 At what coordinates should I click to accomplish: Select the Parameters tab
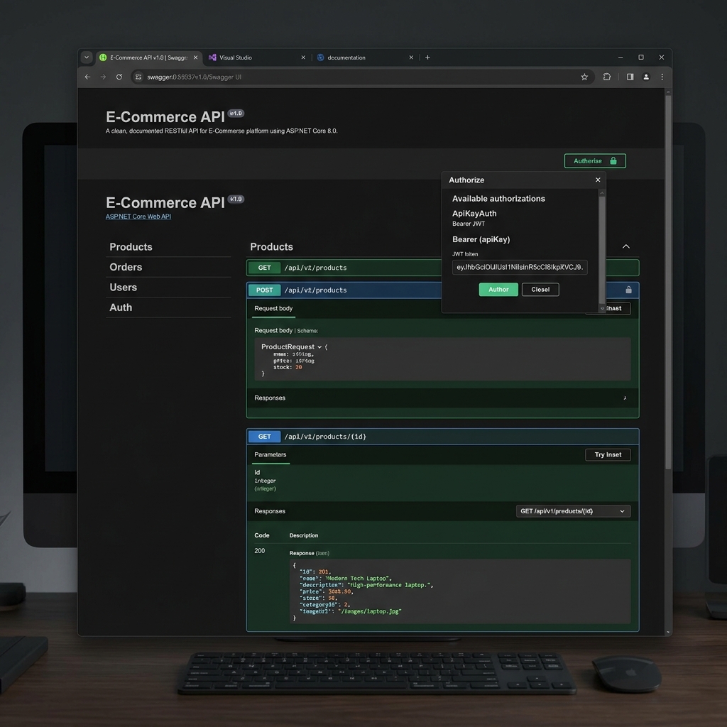(x=270, y=455)
